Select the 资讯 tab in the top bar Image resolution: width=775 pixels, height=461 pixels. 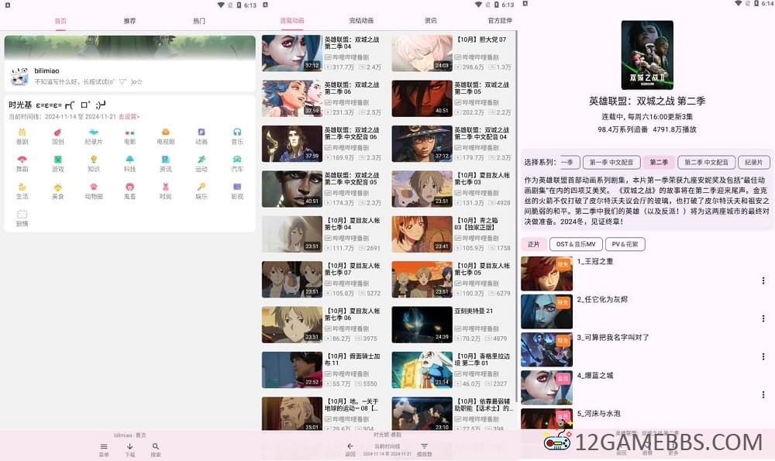[x=430, y=21]
